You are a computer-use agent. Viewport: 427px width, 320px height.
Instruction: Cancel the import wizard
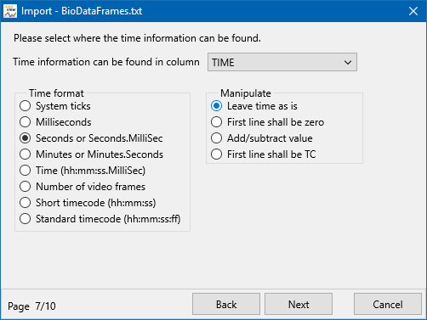(x=388, y=304)
